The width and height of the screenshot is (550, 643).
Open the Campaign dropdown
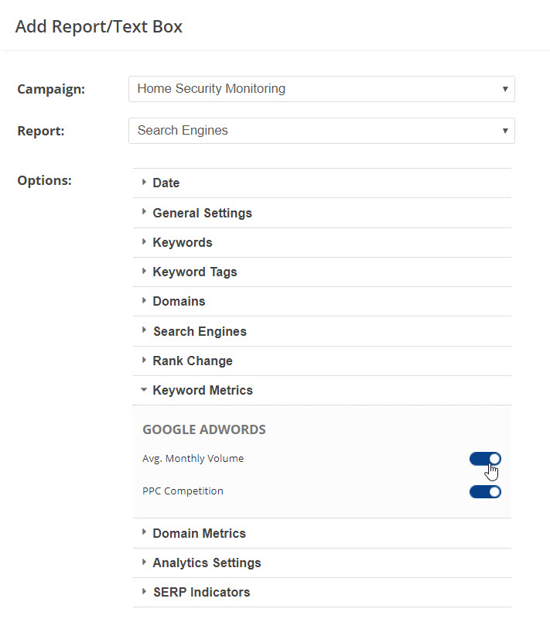pos(321,89)
